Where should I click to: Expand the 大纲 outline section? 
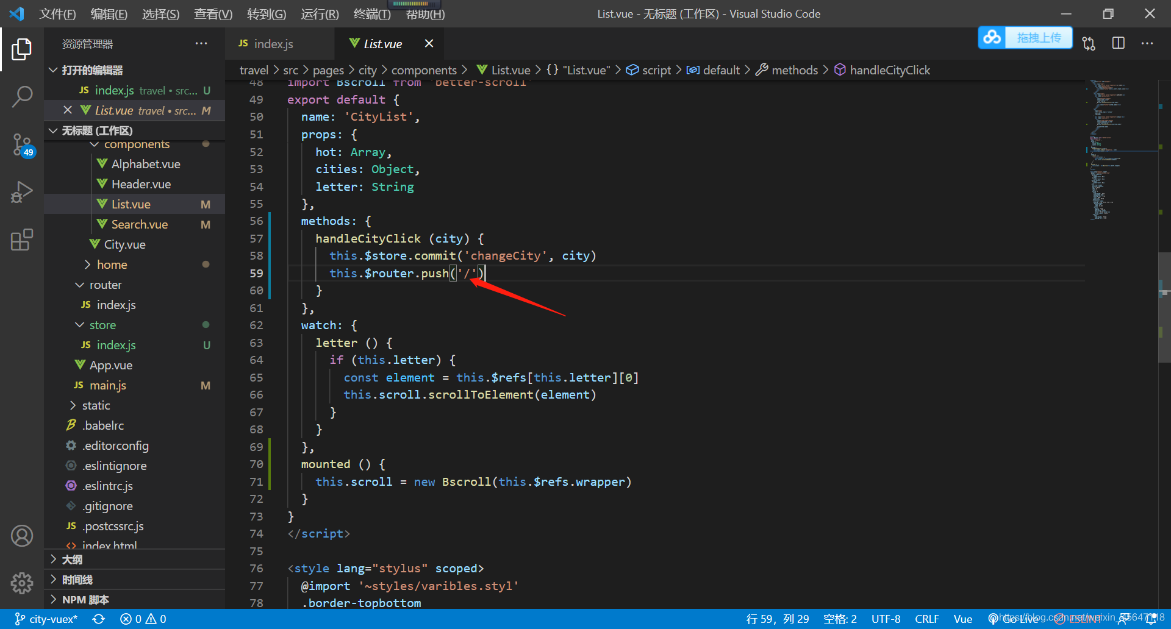click(x=134, y=560)
